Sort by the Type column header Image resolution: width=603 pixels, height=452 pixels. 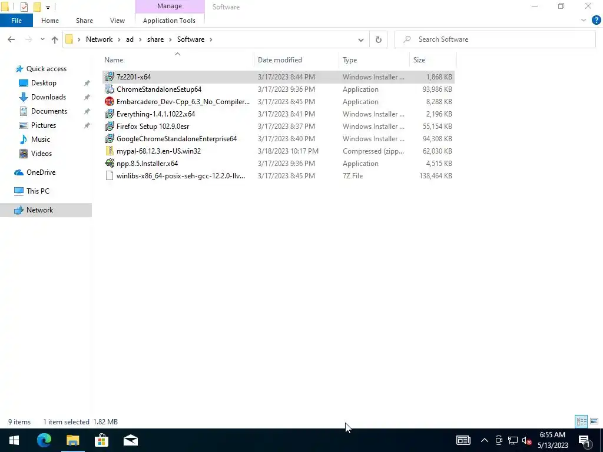tap(374, 60)
